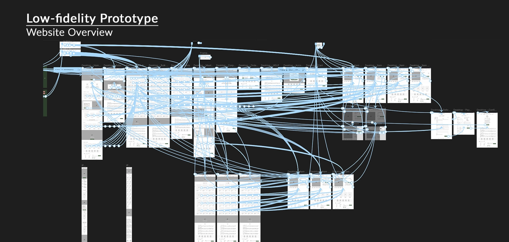This screenshot has height=242, width=509.
Task: Select the Desktop - Subscription frame label
Action: tap(114, 65)
